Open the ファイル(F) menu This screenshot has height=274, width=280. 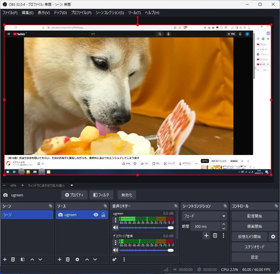point(10,13)
